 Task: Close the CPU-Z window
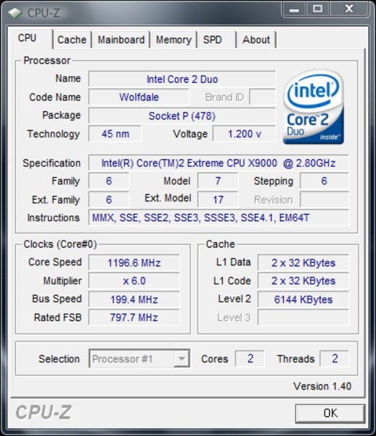[x=349, y=9]
